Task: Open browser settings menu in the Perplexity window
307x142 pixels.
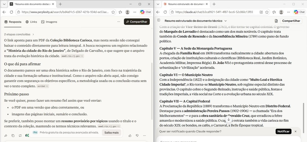Action: [x=135, y=12]
